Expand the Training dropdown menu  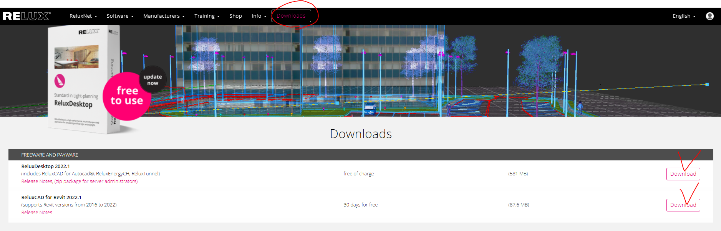tap(207, 16)
